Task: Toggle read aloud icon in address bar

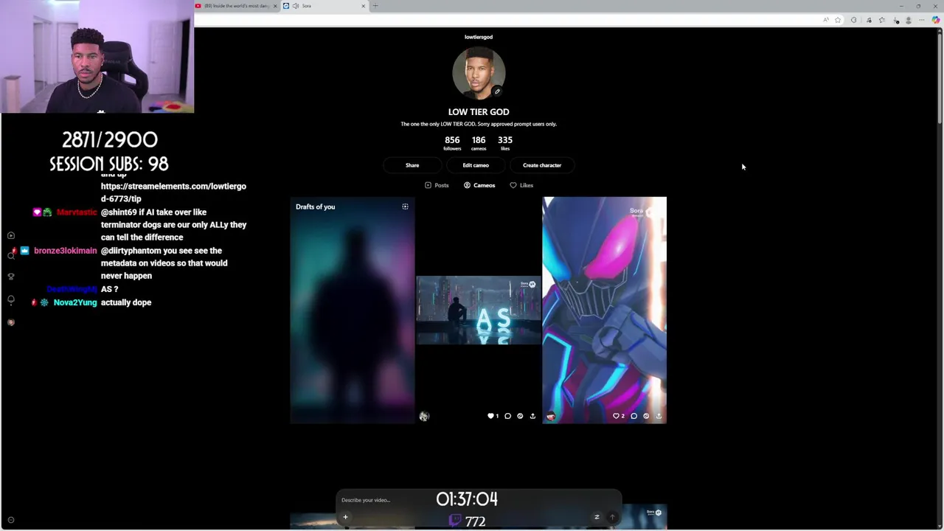Action: (x=825, y=20)
